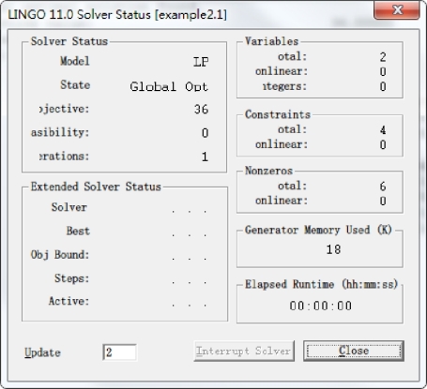Click the LP model class value
Viewport: 427px width, 389px height.
click(201, 62)
